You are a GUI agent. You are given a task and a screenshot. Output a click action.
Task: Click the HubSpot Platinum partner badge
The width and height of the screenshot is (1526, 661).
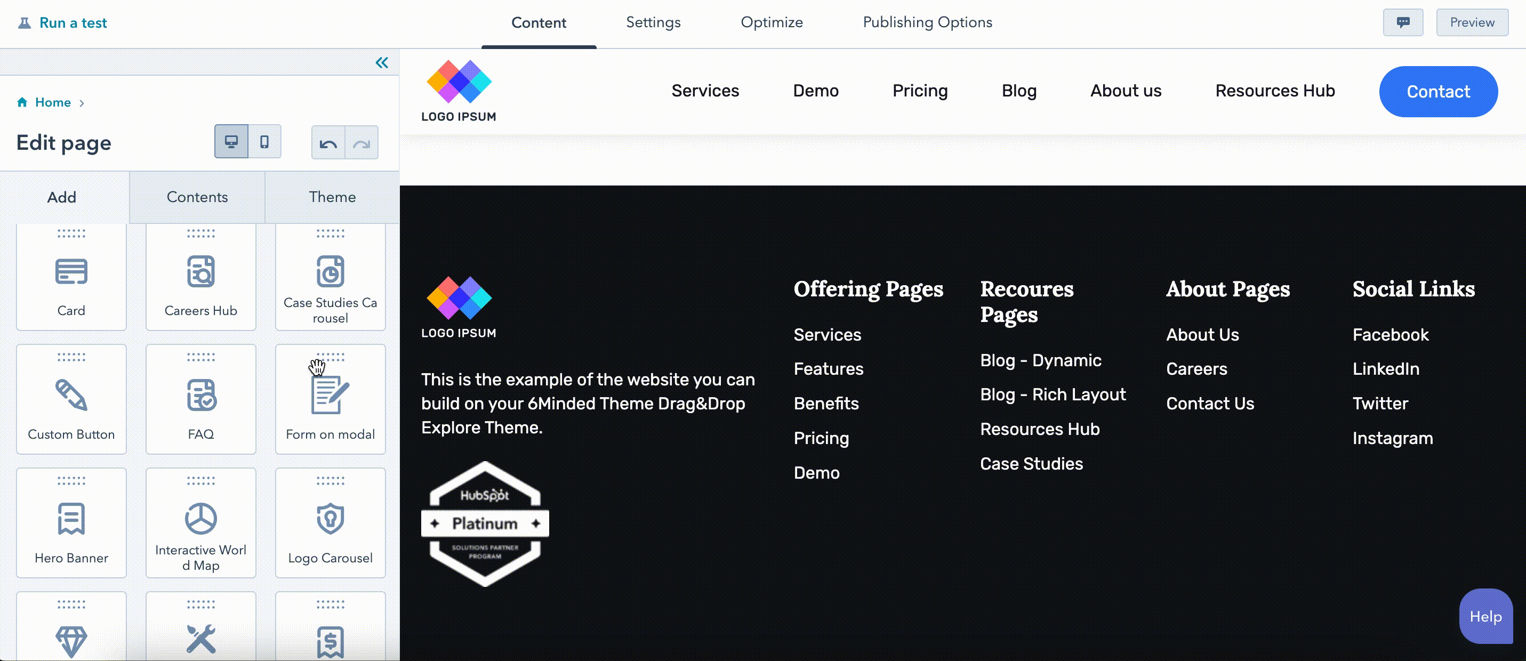tap(485, 524)
